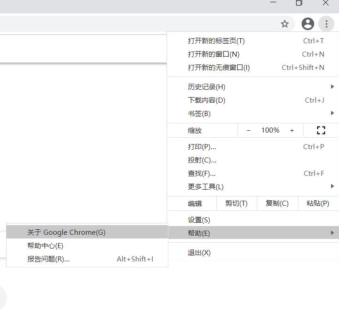Viewport: 339px width, 325px height.
Task: Bookmark this page with the star icon
Action: point(285,24)
